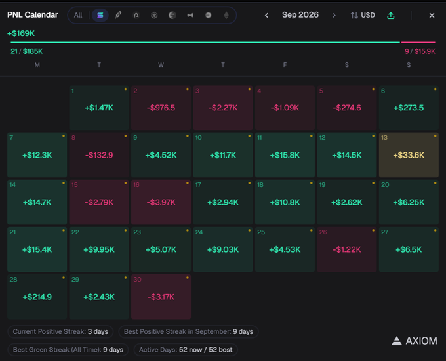Open day 1 cell showing +$1.47K
The image size is (446, 361).
[99, 108]
